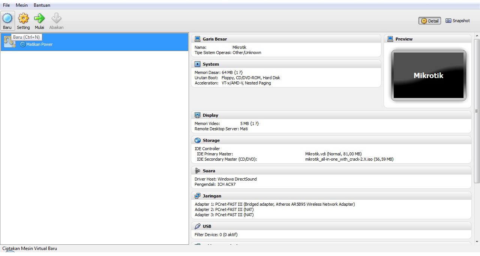The height and width of the screenshot is (256, 480).
Task: Click the Adapter 2 PCnet-FAST III line
Action: pos(224,209)
